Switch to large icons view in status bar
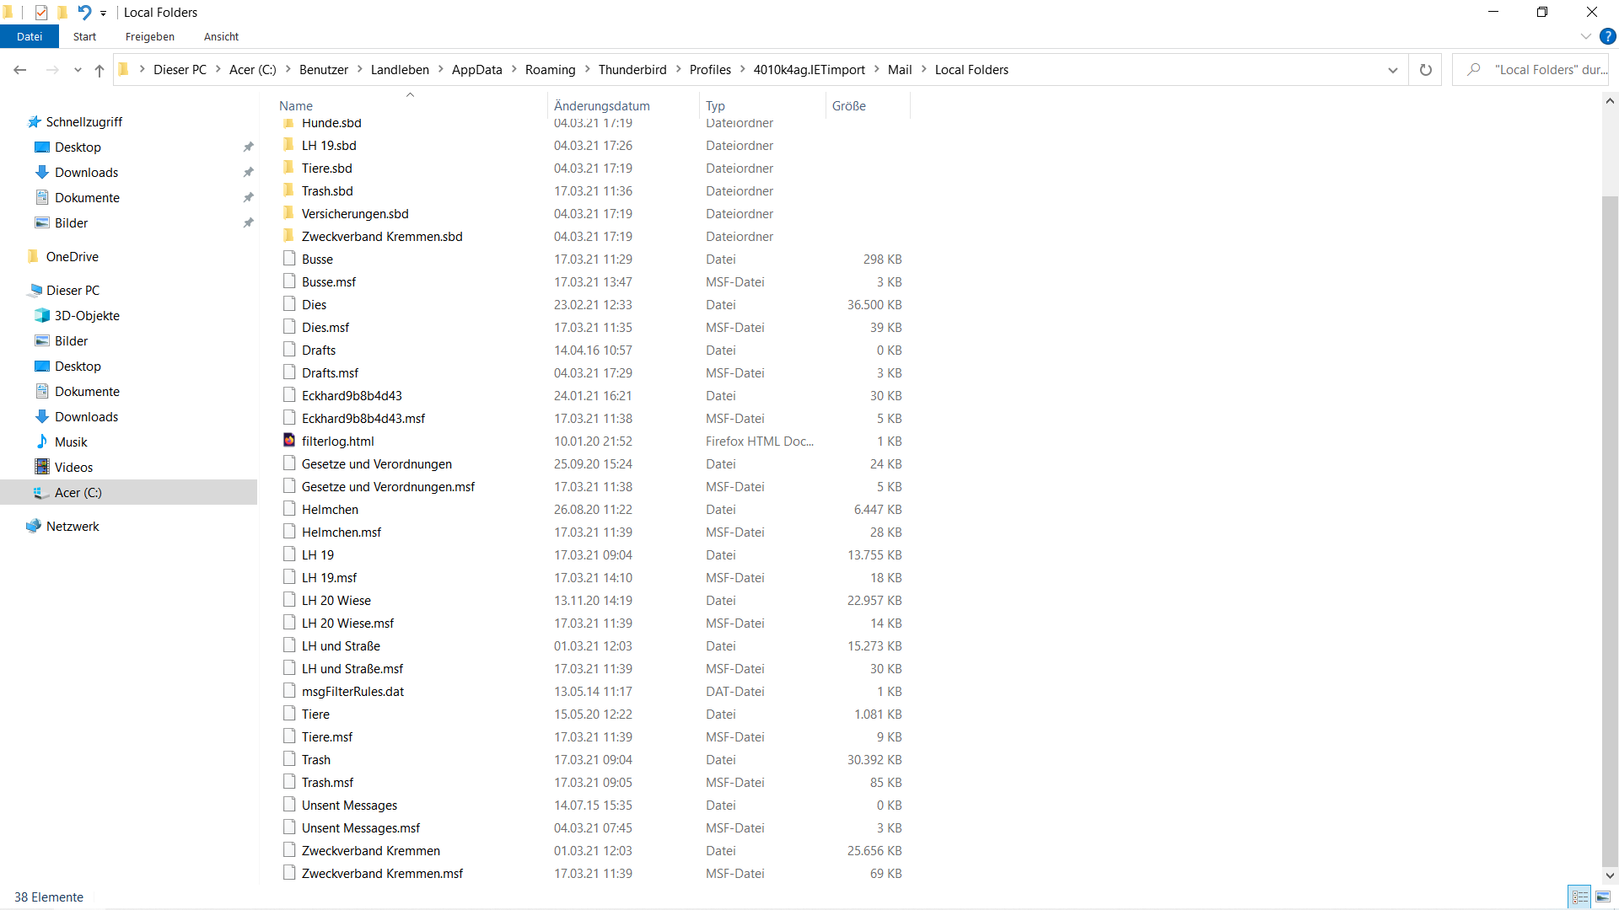Screen dimensions: 1619x910 [x=1603, y=897]
